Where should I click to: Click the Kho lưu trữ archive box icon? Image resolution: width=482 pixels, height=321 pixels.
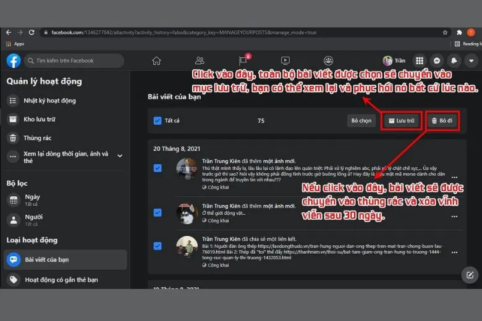(13, 119)
